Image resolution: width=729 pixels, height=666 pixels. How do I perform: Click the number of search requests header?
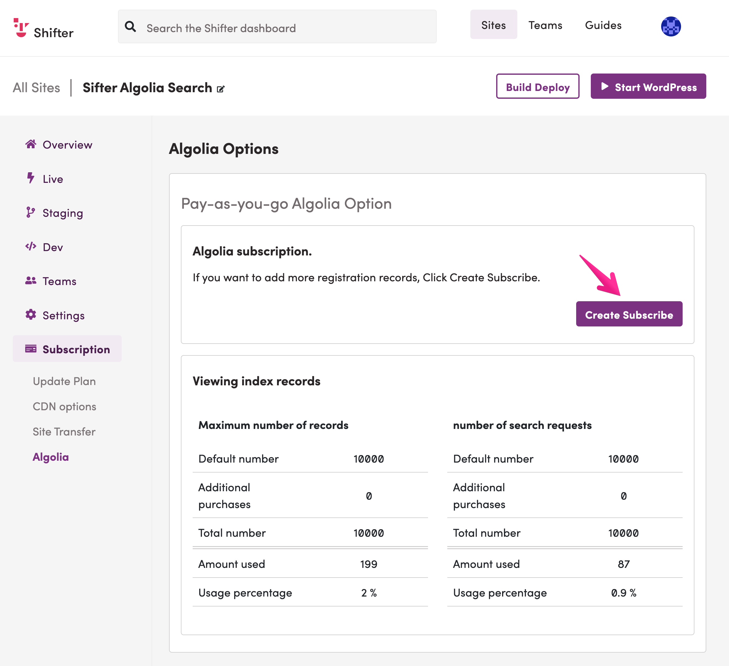coord(522,425)
